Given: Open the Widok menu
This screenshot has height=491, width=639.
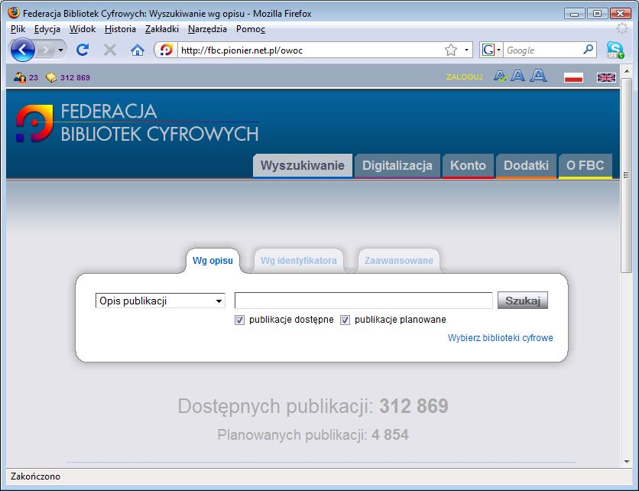Looking at the screenshot, I should (83, 29).
